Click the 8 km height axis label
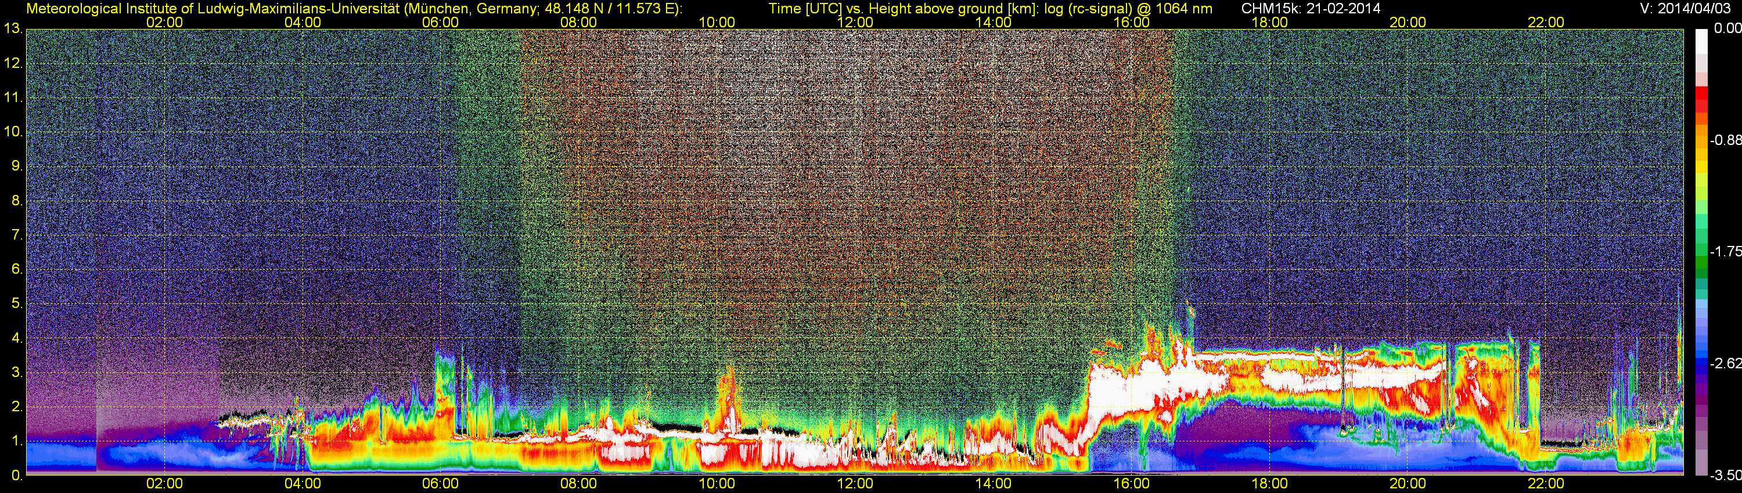This screenshot has height=493, width=1742. click(16, 201)
